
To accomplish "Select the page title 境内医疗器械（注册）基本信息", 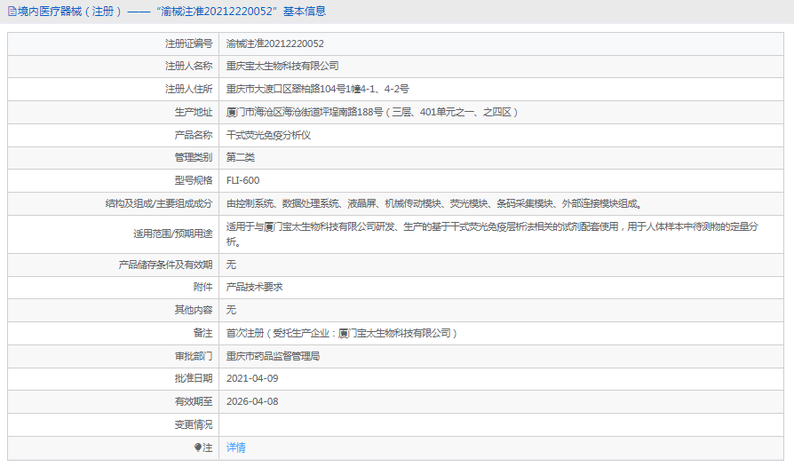I will pyautogui.click(x=171, y=12).
